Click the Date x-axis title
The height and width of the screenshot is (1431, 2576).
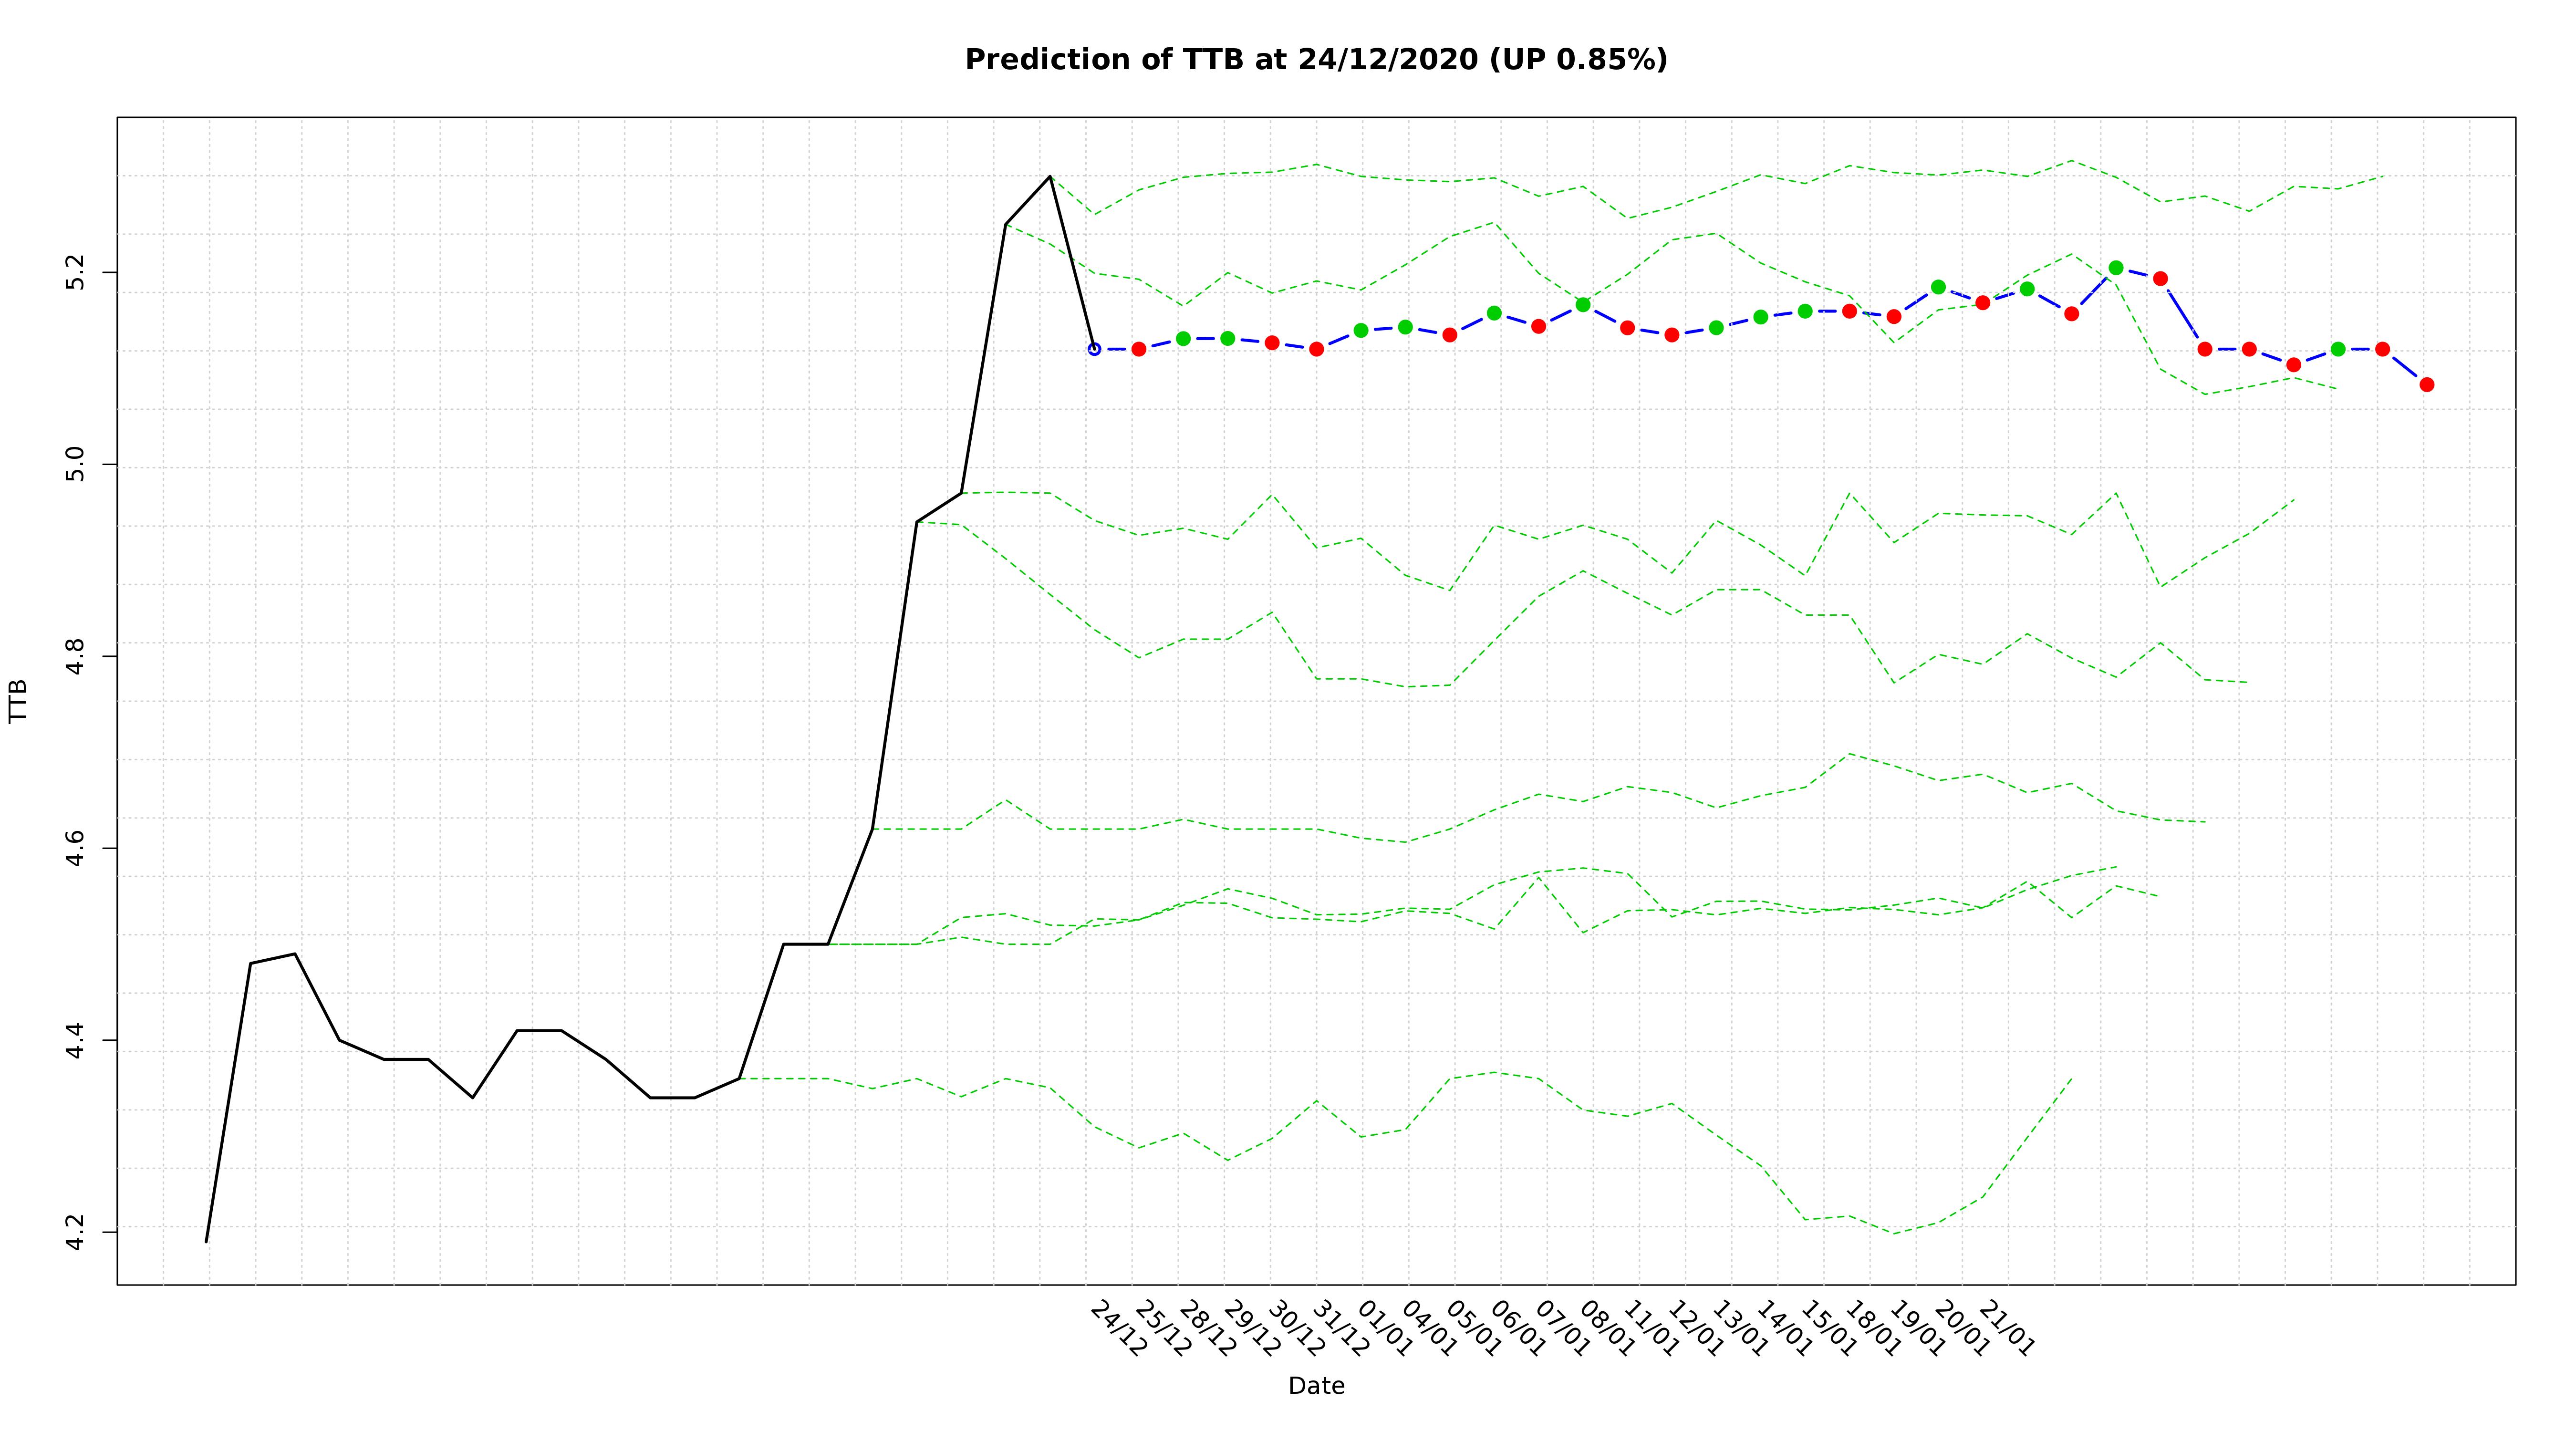click(1316, 1386)
